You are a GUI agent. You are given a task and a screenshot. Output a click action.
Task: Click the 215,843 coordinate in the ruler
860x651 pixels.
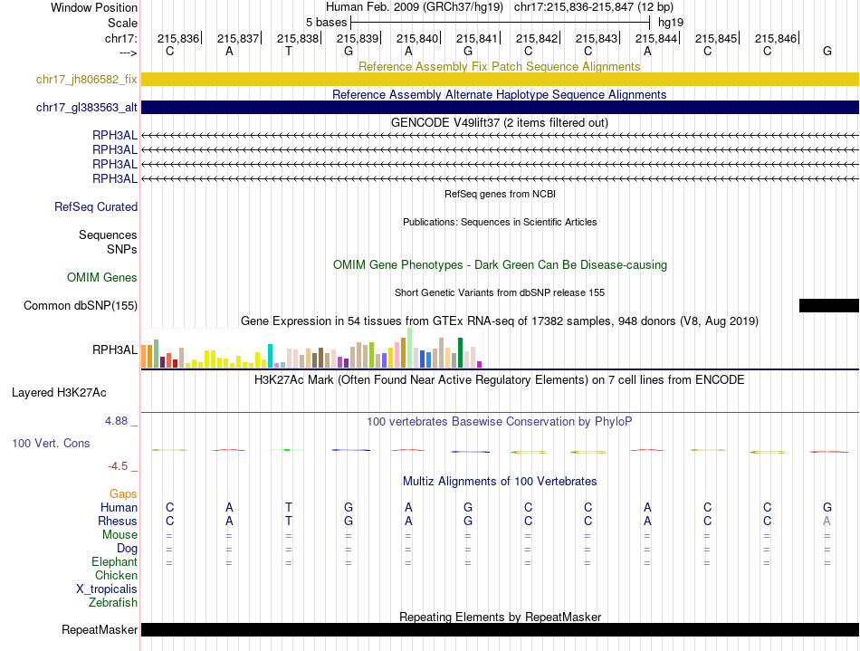[x=597, y=38]
